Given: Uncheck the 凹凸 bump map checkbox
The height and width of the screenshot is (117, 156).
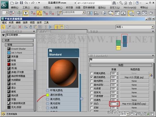Looking at the screenshot, I should point(91,104).
